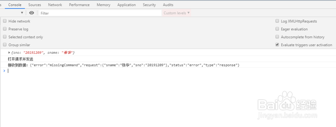This screenshot has height=127, width=336.
Task: Enable Hide network checkbox
Action: pos(5,21)
